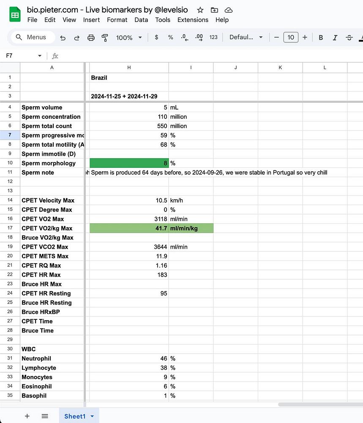The image size is (363, 423).
Task: Increase font size with plus
Action: point(305,37)
